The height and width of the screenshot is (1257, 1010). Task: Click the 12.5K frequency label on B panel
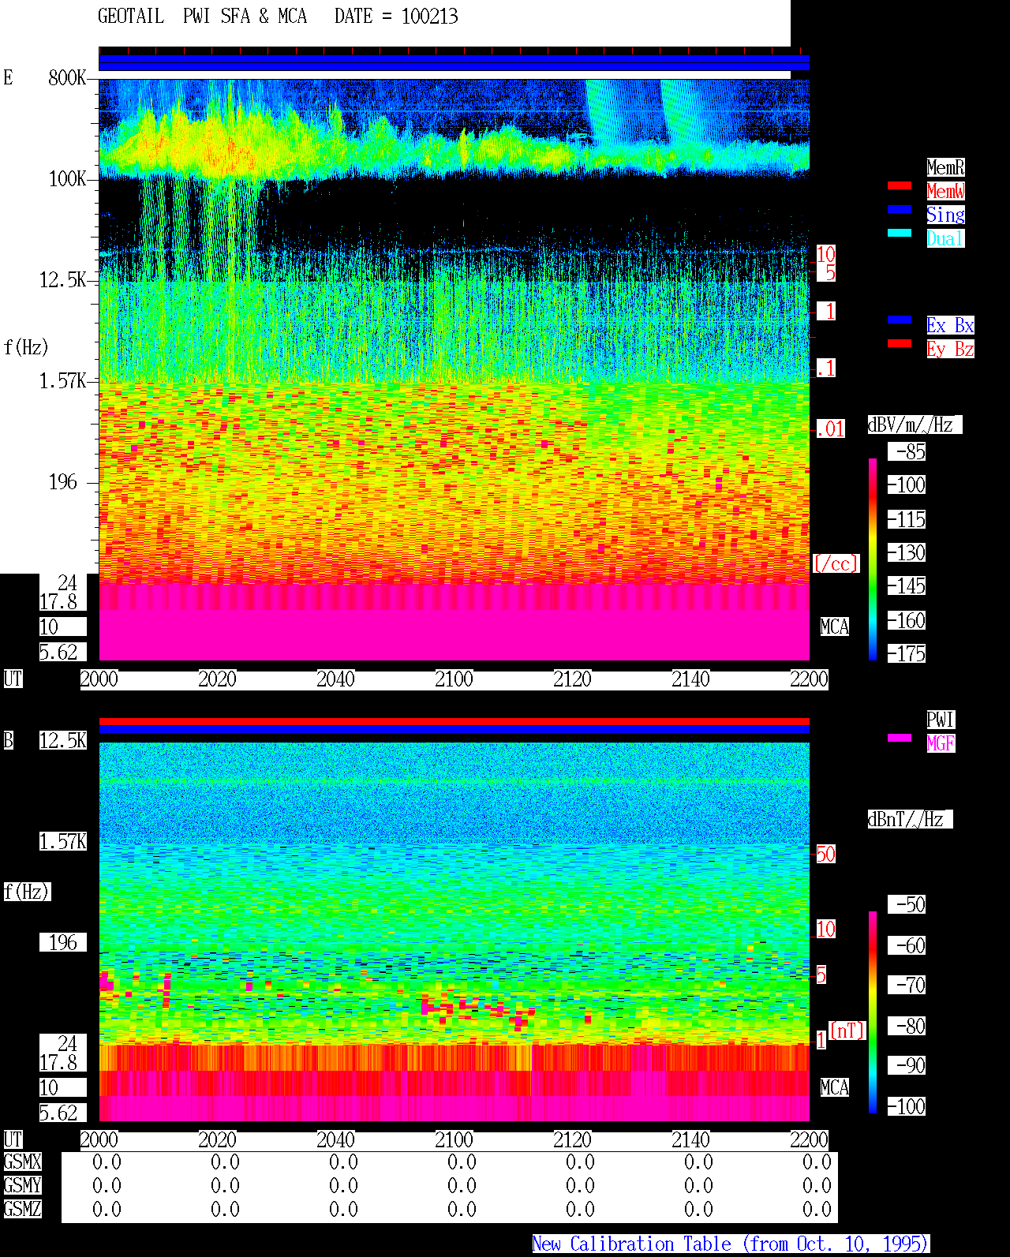point(63,741)
